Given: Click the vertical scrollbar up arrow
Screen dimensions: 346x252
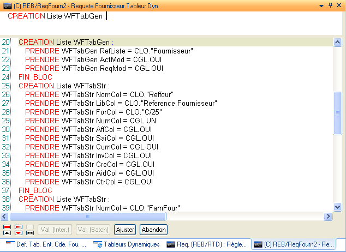Looking at the screenshot, I should [x=338, y=42].
